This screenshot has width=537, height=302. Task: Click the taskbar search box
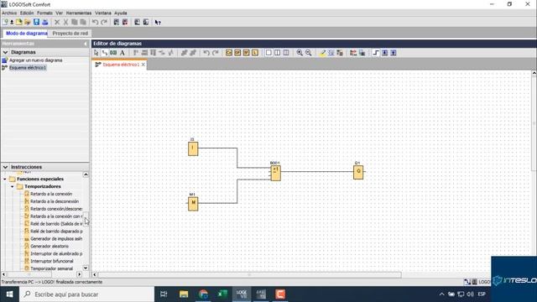[86, 294]
